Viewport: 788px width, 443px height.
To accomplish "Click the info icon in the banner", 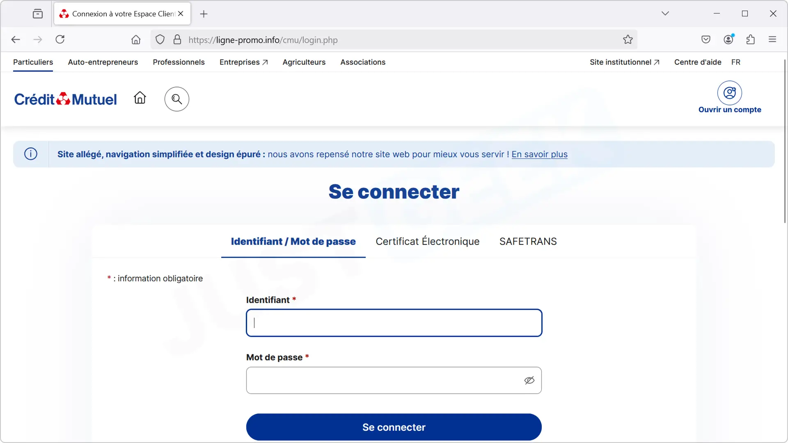I will [x=31, y=154].
